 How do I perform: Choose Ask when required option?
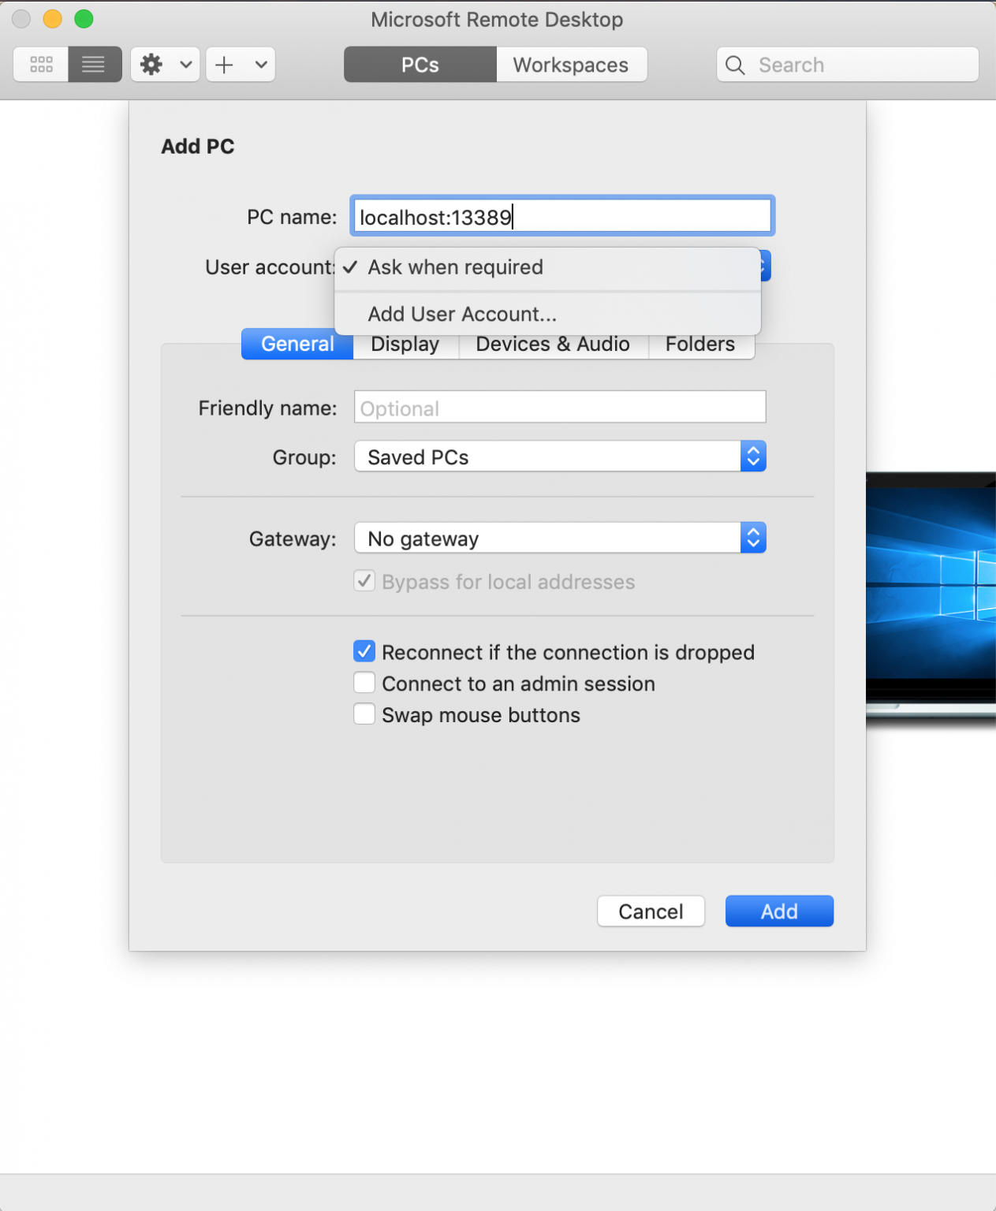click(x=455, y=268)
